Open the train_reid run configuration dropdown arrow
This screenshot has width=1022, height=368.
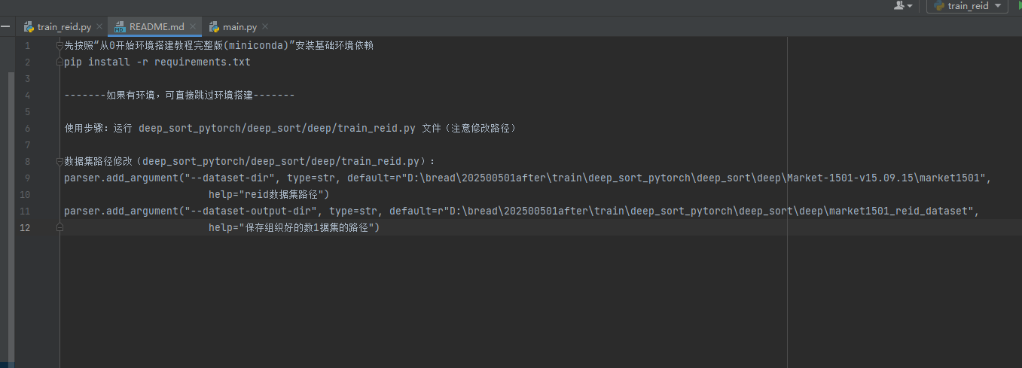[x=999, y=6]
